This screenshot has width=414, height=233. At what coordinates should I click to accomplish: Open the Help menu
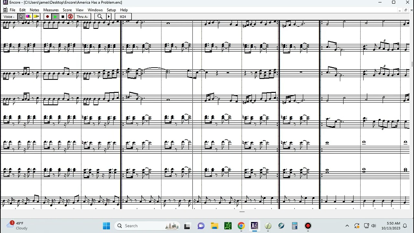124,10
